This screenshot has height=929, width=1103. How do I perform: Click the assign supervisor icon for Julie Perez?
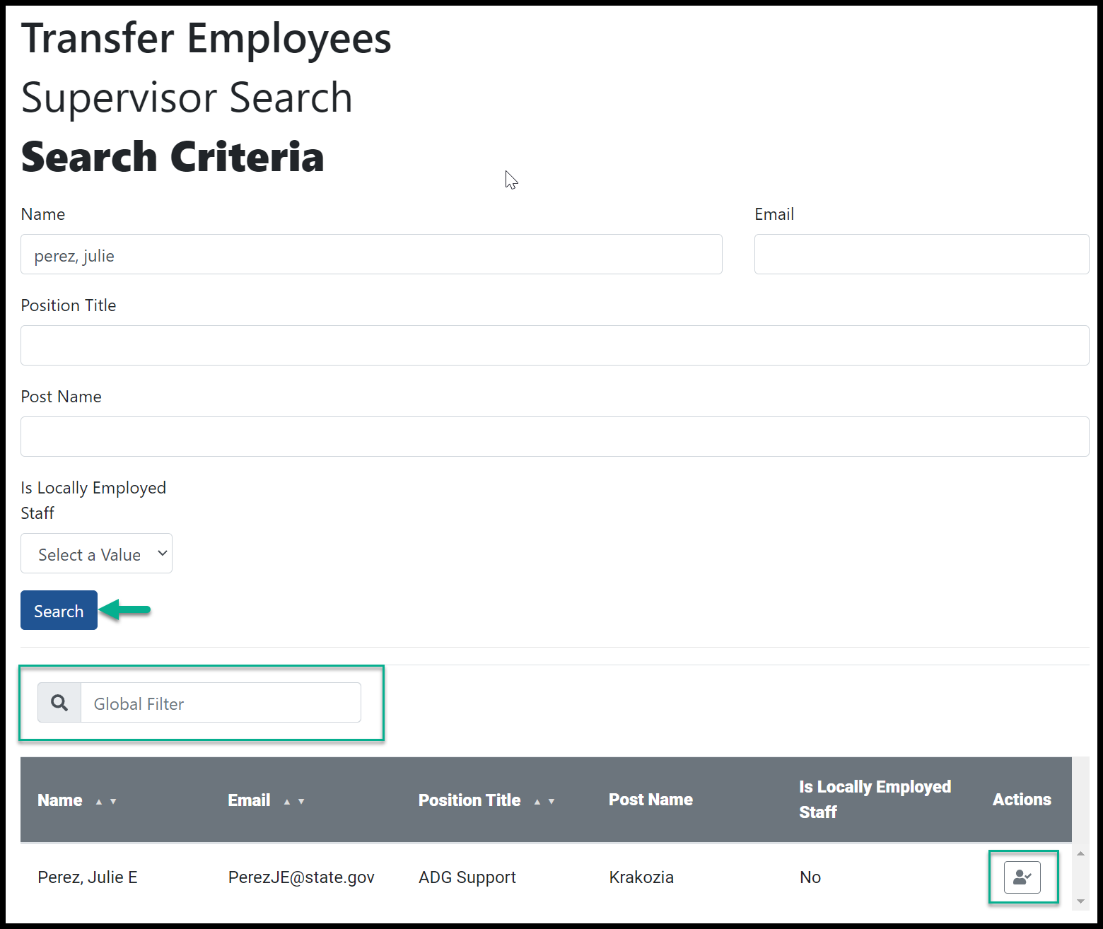pyautogui.click(x=1022, y=877)
